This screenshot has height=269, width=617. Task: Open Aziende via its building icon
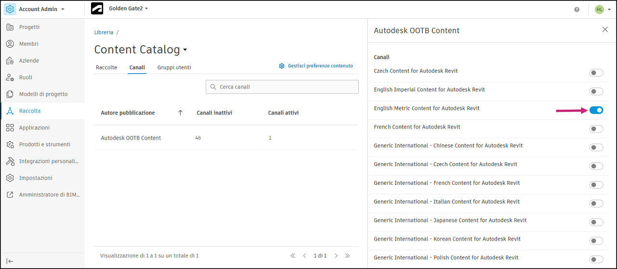click(x=10, y=61)
